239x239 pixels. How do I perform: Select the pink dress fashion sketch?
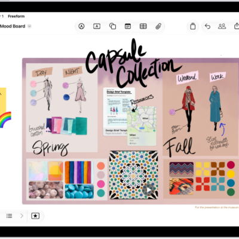pos(80,95)
